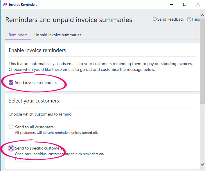The height and width of the screenshot is (171, 205).
Task: Click the empty scrollbar track below the thumb
Action: [x=202, y=131]
